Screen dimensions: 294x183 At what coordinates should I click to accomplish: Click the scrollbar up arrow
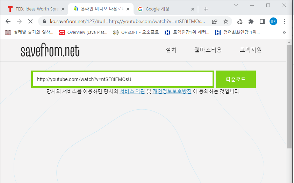289,42
